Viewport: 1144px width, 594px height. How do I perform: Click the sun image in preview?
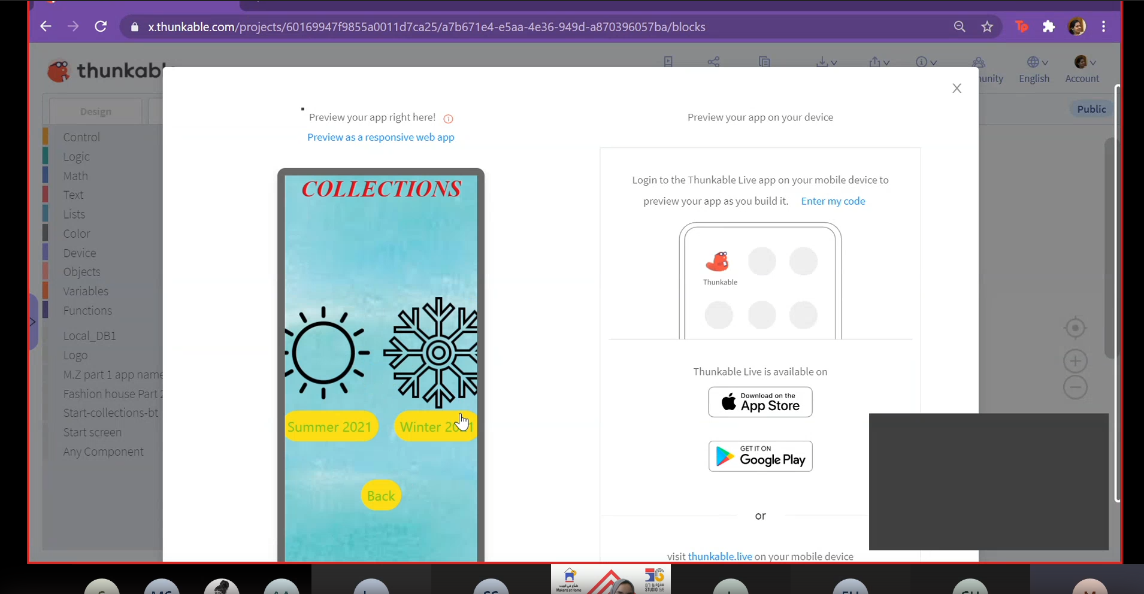click(326, 353)
